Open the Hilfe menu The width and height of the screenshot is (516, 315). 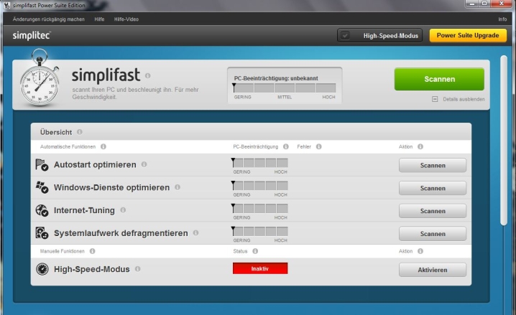99,19
